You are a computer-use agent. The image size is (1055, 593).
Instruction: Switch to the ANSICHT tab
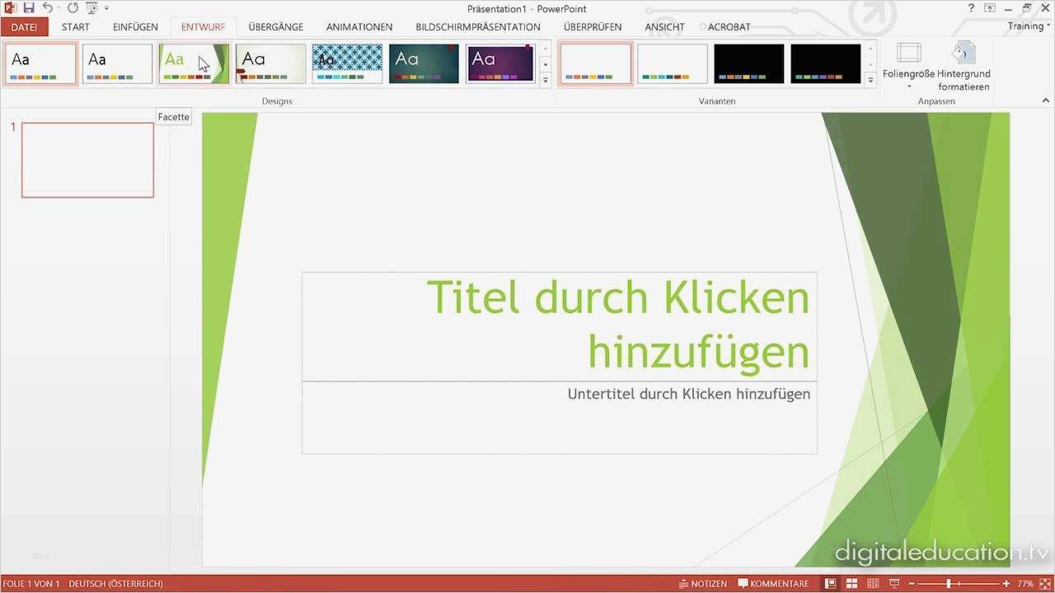point(664,27)
